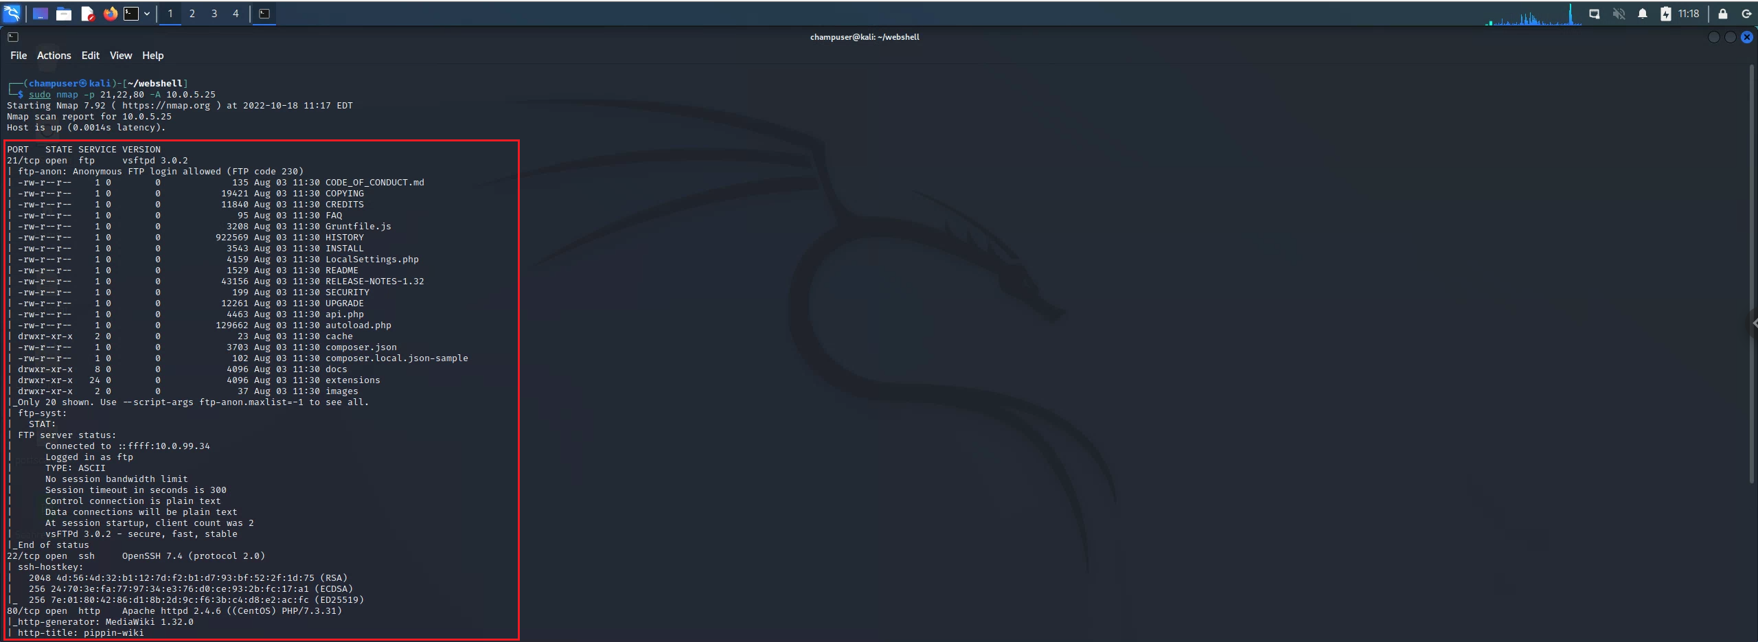
Task: Open the File menu
Action: click(19, 56)
